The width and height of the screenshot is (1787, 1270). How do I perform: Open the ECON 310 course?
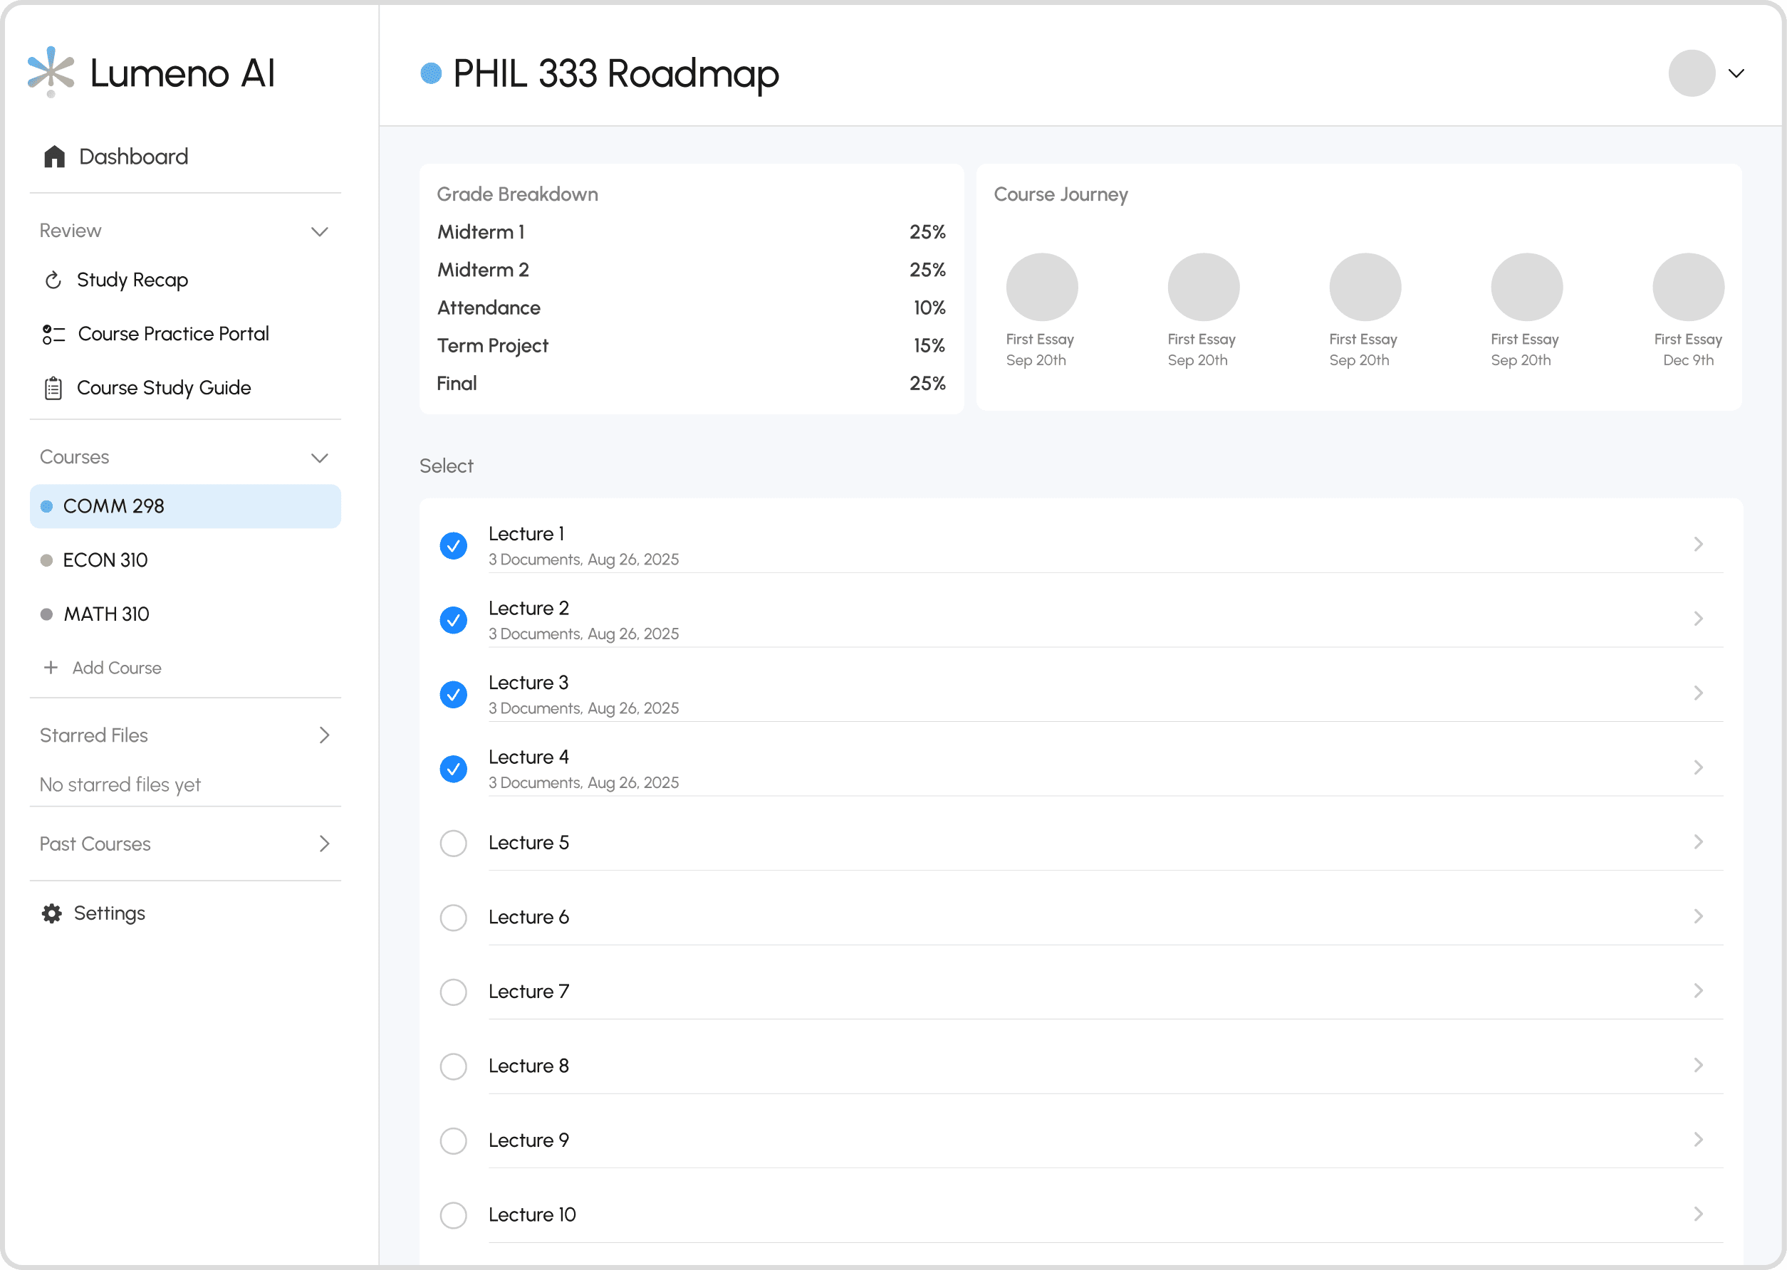click(105, 560)
